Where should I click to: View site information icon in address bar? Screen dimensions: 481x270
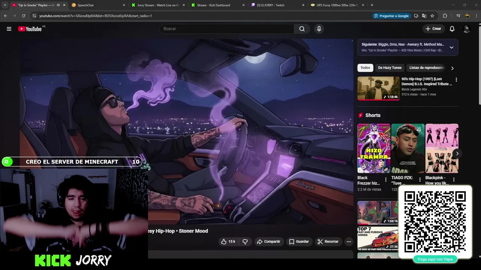coord(34,16)
